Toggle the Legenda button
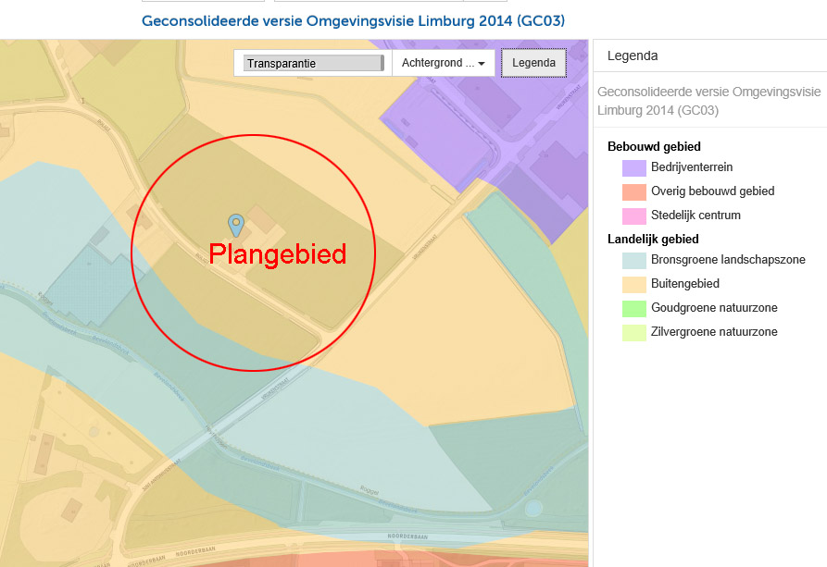 pyautogui.click(x=533, y=63)
